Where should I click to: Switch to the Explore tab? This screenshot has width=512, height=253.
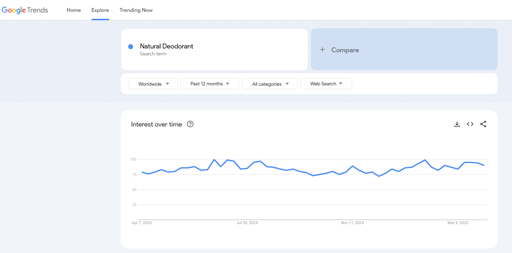pos(100,10)
